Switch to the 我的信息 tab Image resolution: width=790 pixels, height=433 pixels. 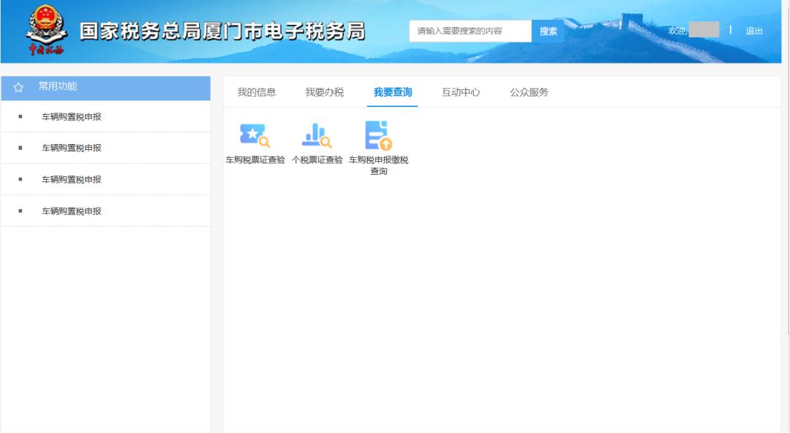pyautogui.click(x=257, y=91)
